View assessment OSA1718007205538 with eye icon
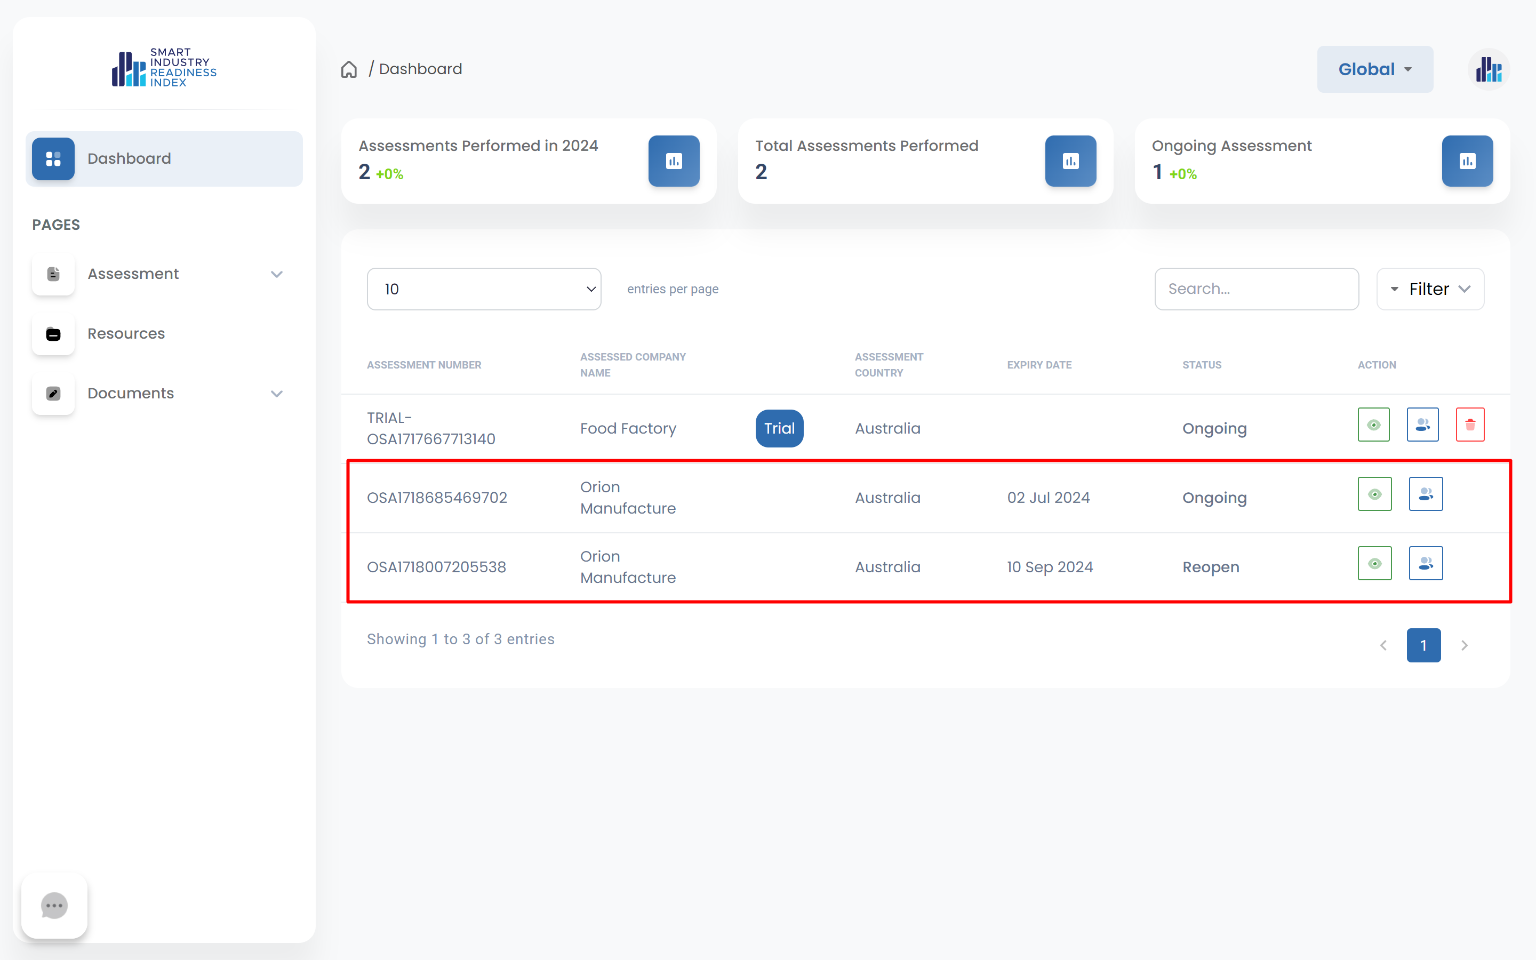 1375,563
